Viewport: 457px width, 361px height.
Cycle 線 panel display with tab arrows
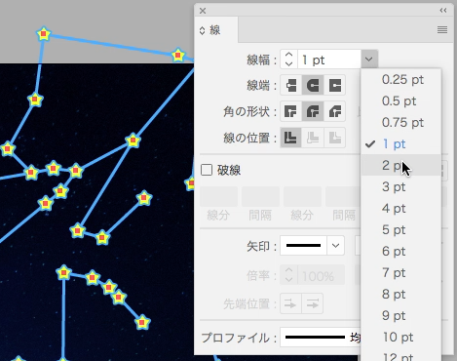tap(202, 30)
